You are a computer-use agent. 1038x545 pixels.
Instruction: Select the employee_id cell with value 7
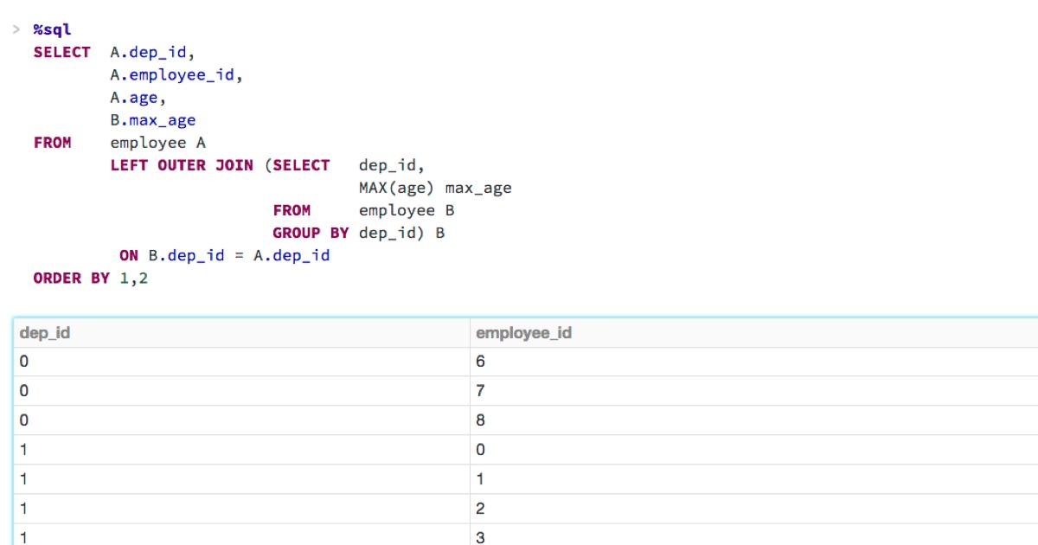[x=481, y=391]
